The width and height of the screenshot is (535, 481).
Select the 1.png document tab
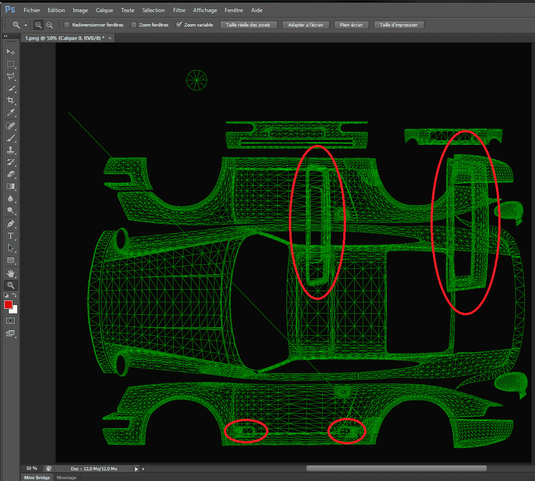coord(65,38)
